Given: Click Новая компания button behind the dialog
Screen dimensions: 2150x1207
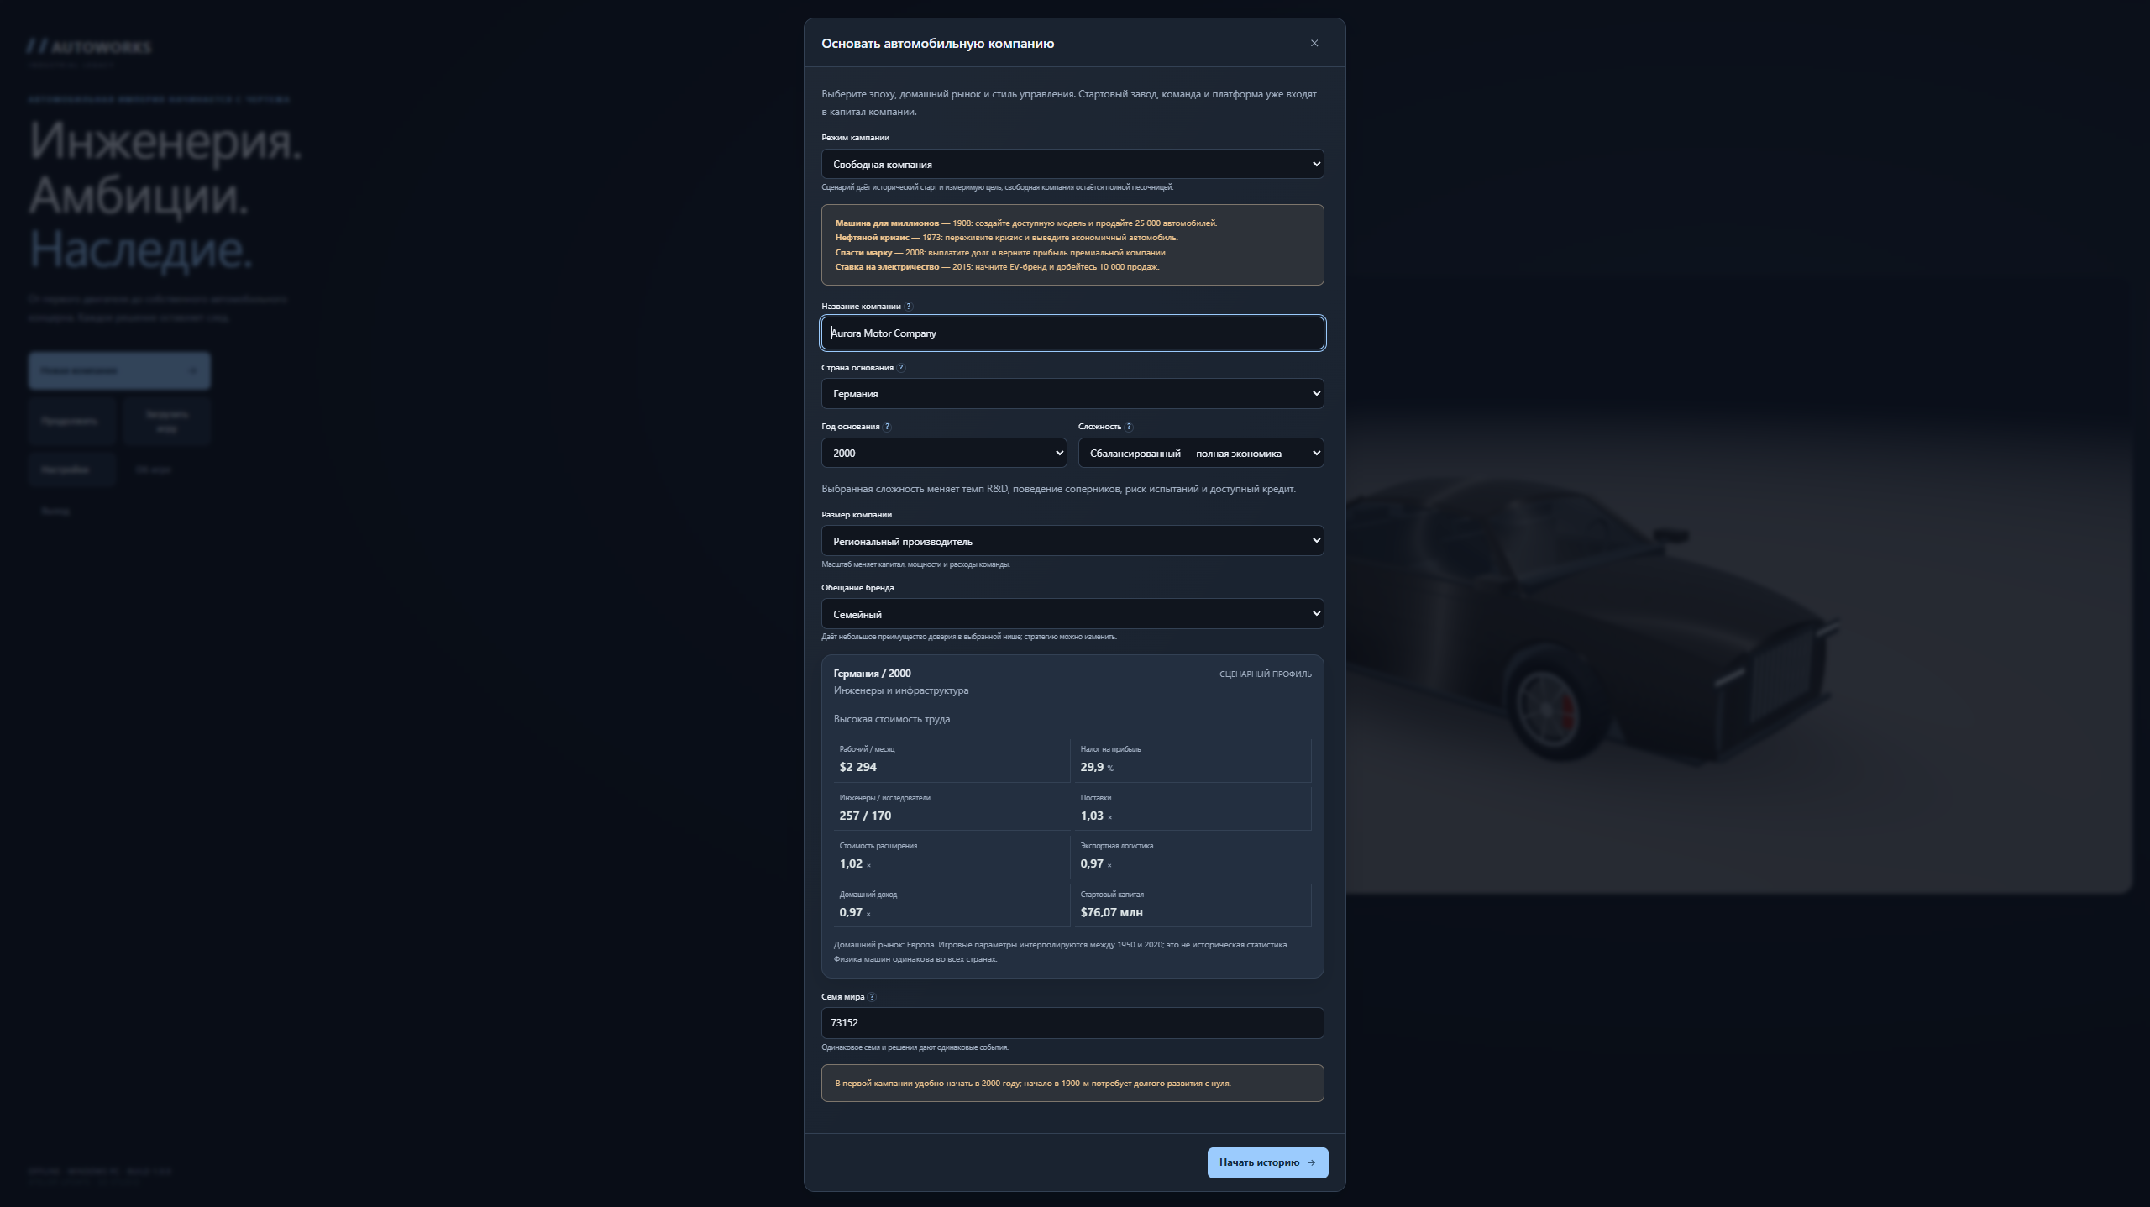Looking at the screenshot, I should point(119,370).
